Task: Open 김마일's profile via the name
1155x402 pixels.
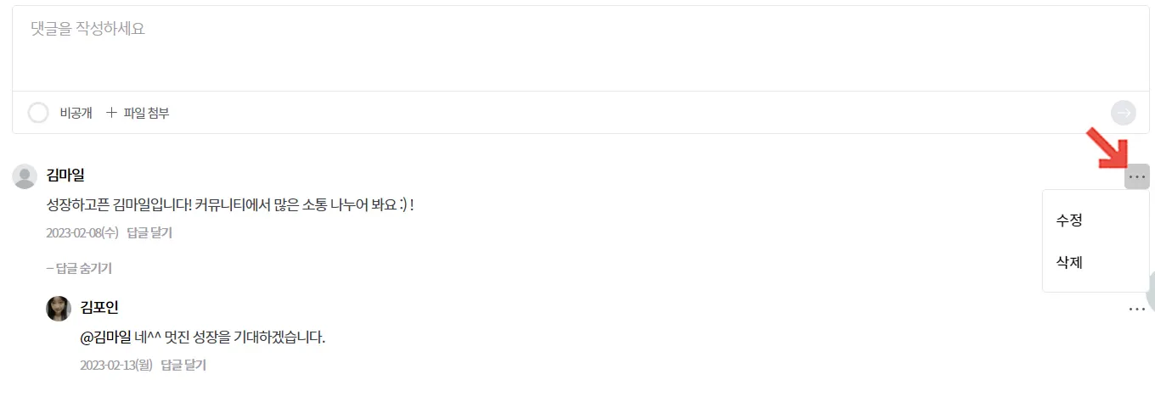Action: coord(65,176)
